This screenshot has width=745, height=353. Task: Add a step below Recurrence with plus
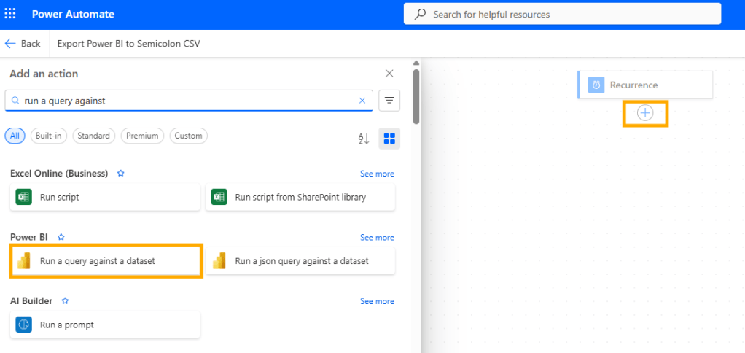(645, 113)
